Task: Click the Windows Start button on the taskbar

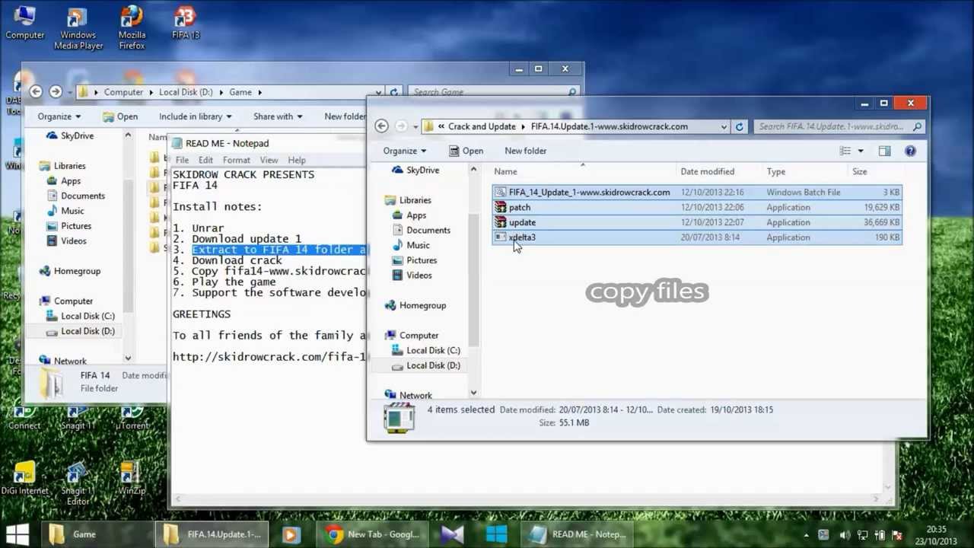Action: pos(17,534)
